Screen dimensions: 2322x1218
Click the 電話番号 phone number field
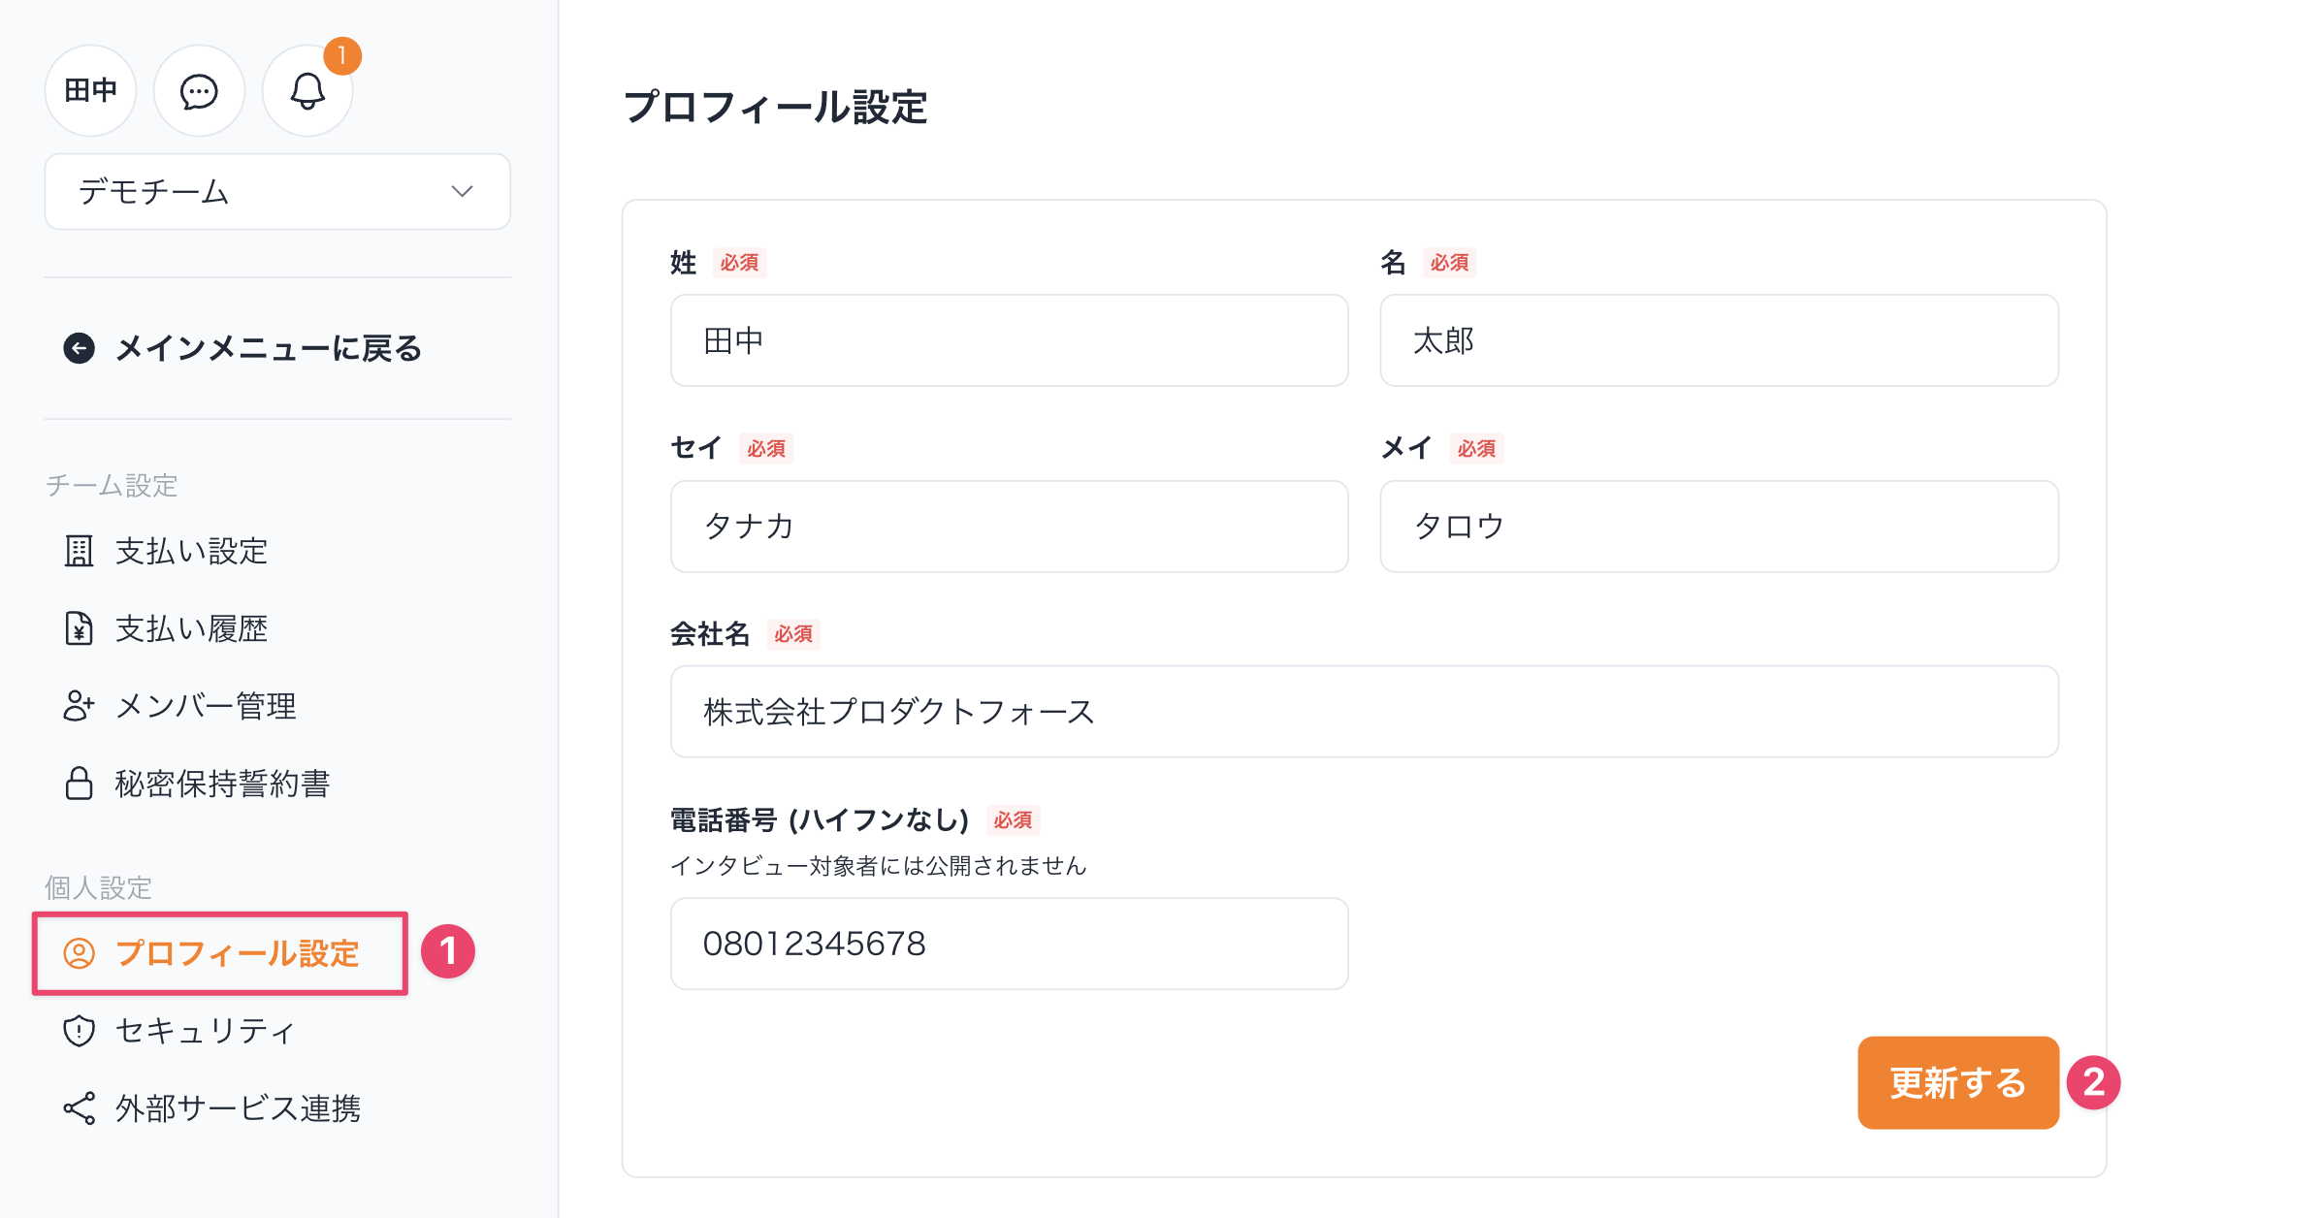click(1009, 944)
